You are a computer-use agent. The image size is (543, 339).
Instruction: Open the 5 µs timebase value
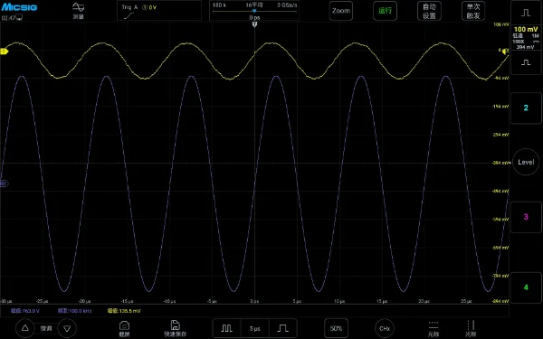(x=255, y=328)
